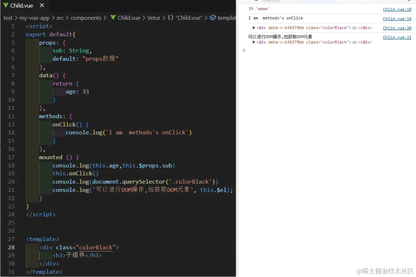This screenshot has height=277, width=416.
Task: Click 'age: 33' on line 9
Action: pos(77,92)
